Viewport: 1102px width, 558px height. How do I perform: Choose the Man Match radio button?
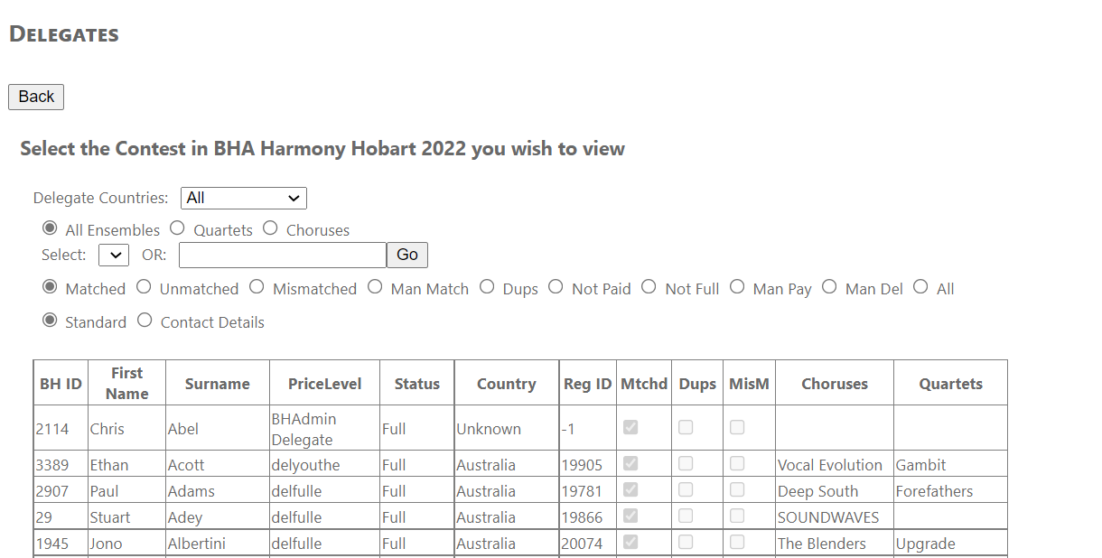click(375, 287)
